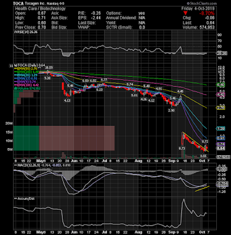Click the 20M volume axis label

point(9,123)
